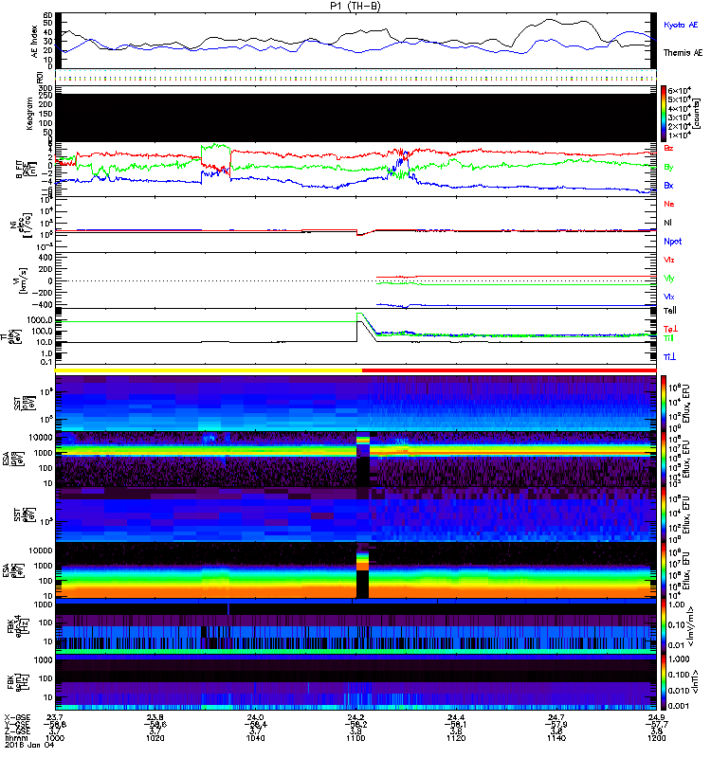The height and width of the screenshot is (758, 711).
Task: Click the Keogram counts color bar
Action: pyautogui.click(x=664, y=114)
